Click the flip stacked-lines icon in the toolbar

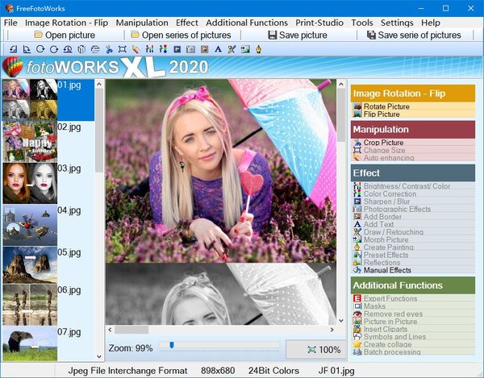click(95, 49)
